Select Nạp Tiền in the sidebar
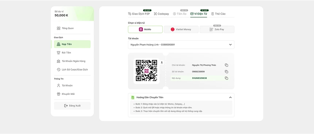Viewport: 314px width, 134px height. coord(72,44)
